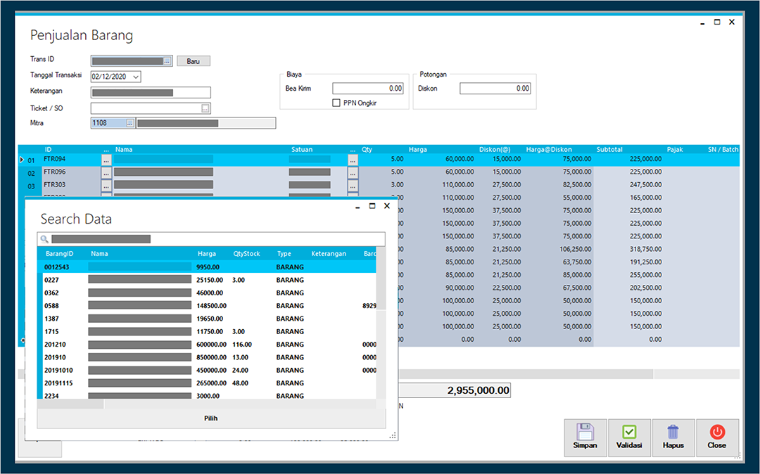Open item lookup for row FTR094

[107, 160]
